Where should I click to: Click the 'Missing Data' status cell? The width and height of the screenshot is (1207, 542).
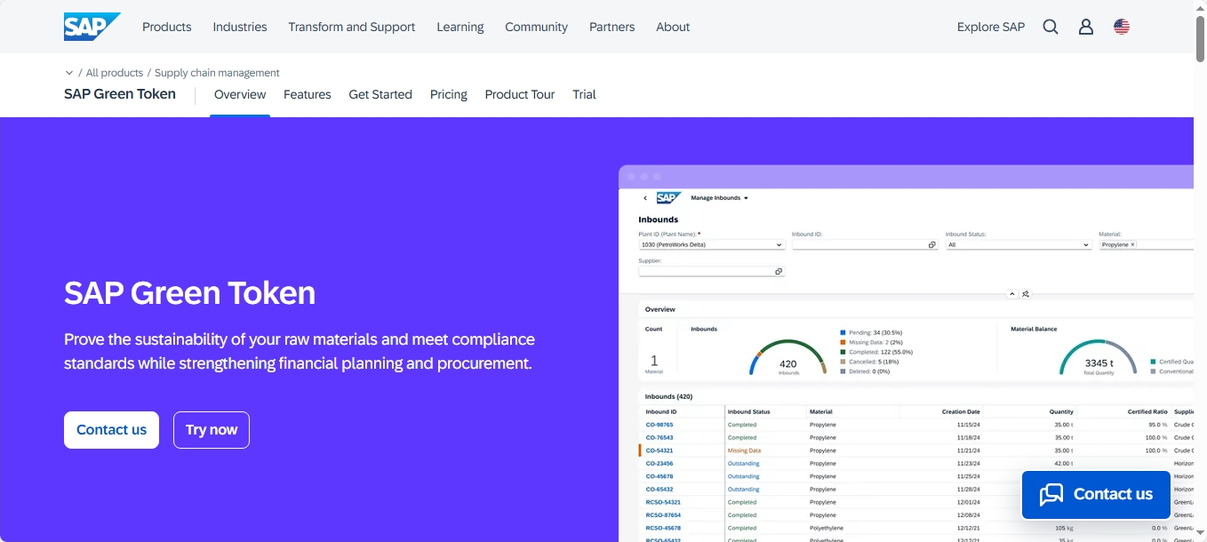click(744, 450)
